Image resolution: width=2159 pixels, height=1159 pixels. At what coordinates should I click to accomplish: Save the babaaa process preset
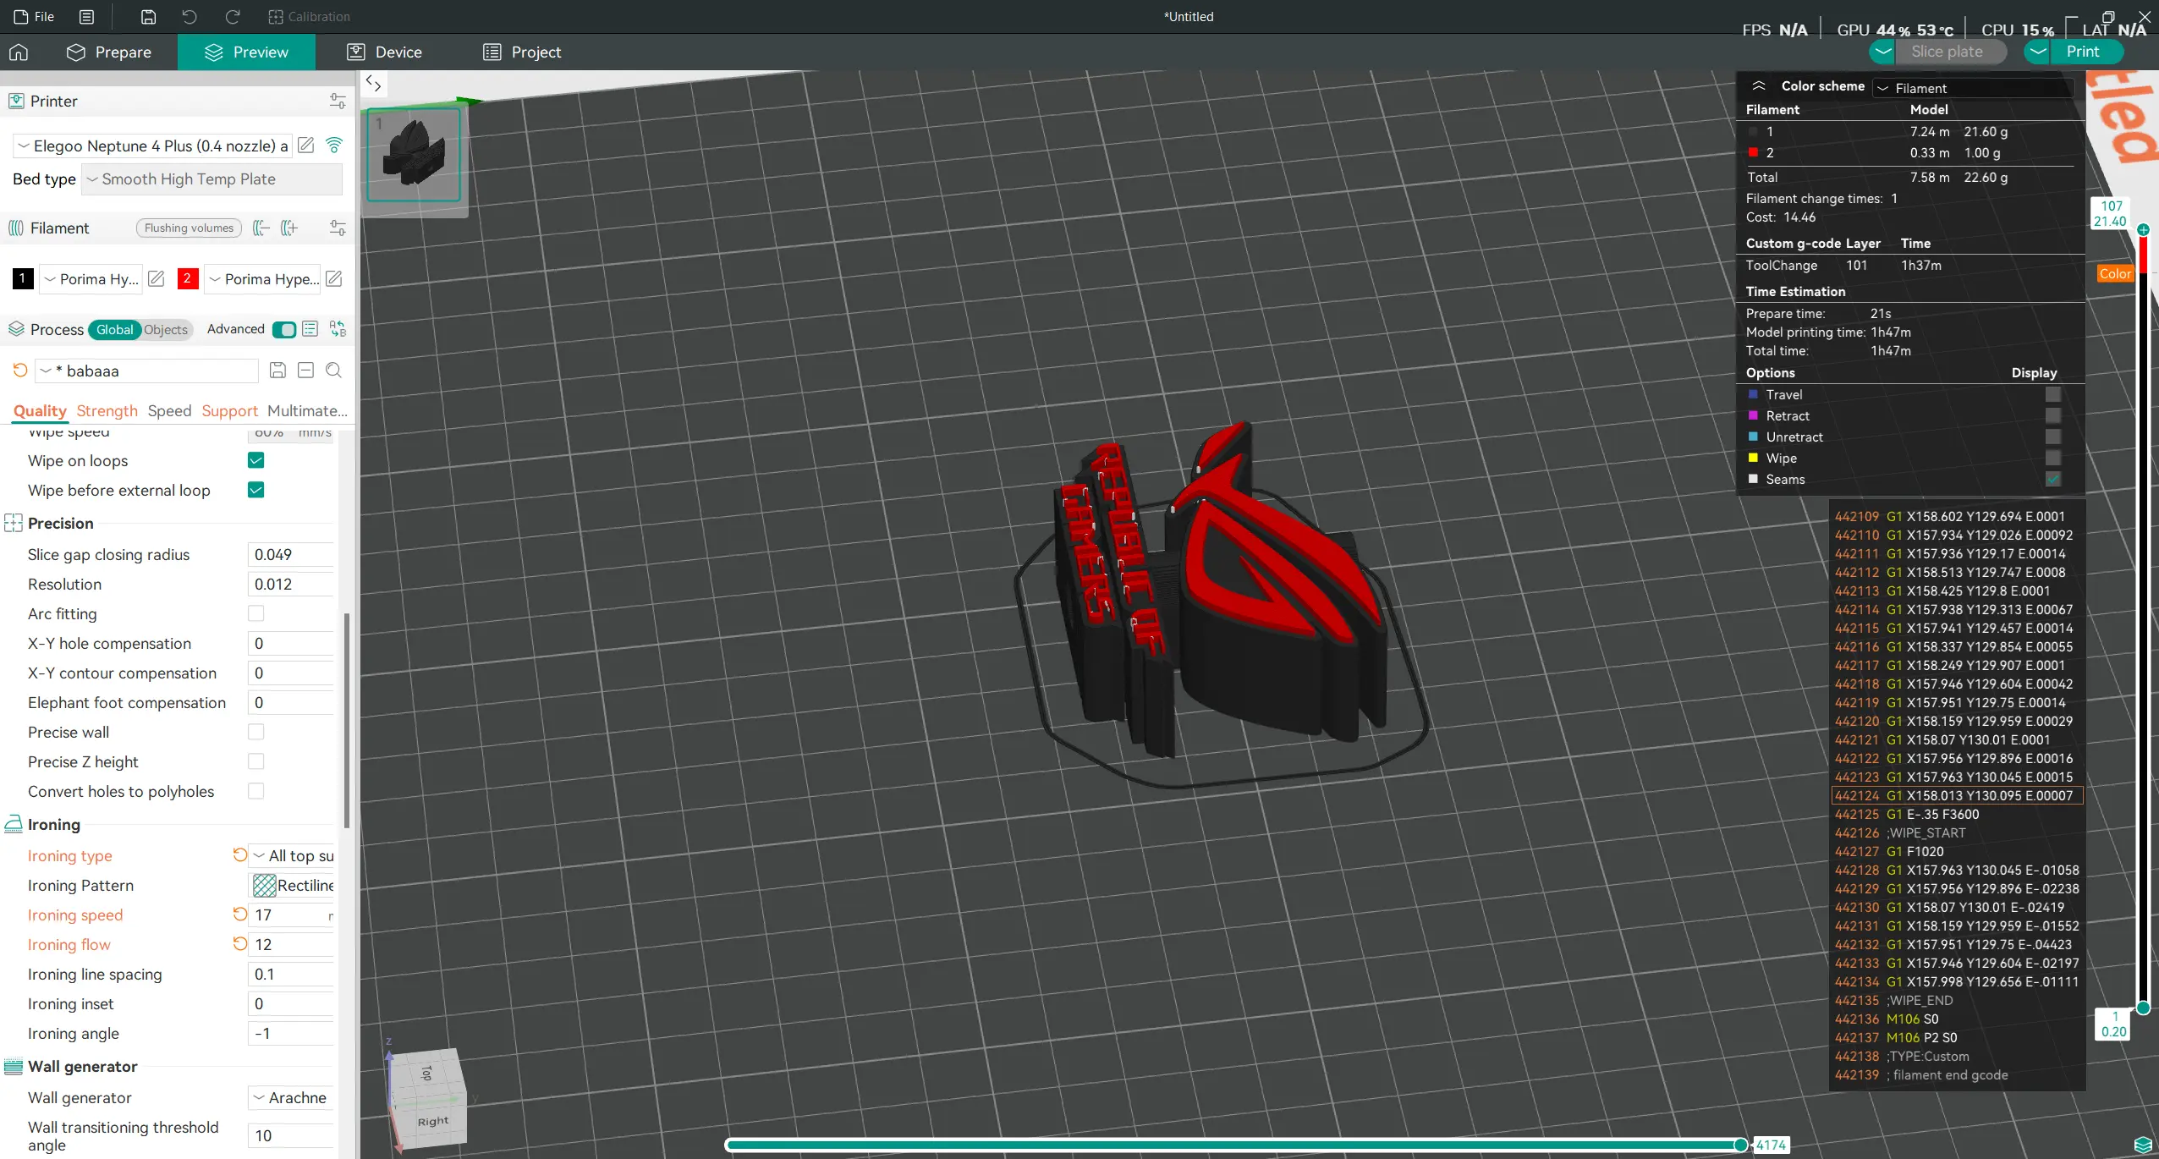click(277, 371)
